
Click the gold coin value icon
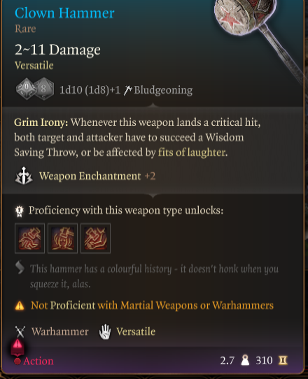pos(283,360)
